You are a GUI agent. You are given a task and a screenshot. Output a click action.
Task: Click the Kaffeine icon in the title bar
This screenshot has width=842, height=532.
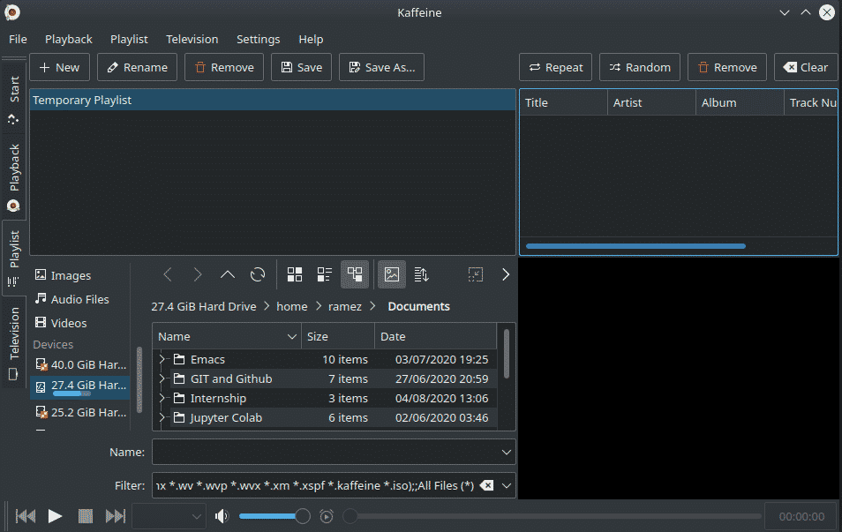click(x=12, y=12)
